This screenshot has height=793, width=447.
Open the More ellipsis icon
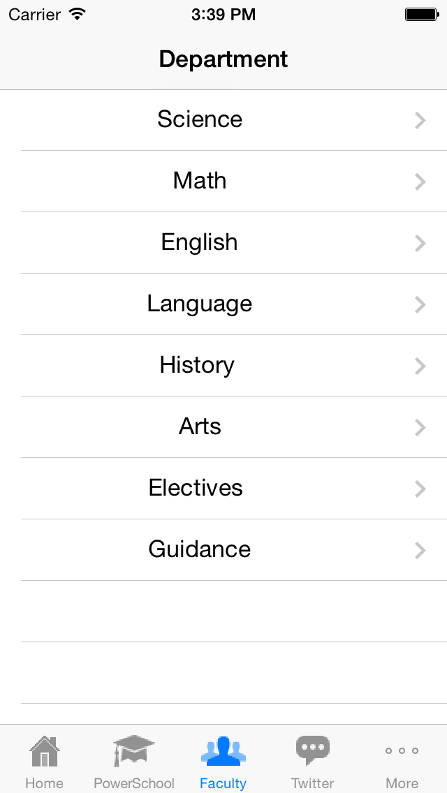click(x=402, y=751)
